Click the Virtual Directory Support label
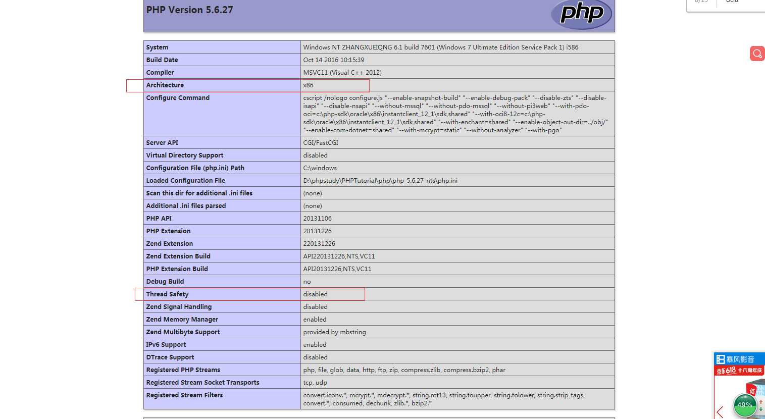 pos(185,155)
